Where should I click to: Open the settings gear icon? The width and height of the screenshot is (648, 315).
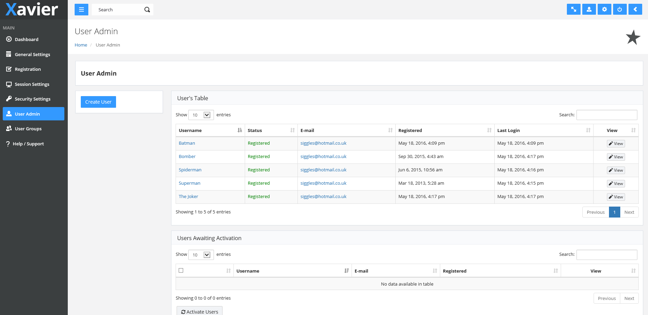604,9
